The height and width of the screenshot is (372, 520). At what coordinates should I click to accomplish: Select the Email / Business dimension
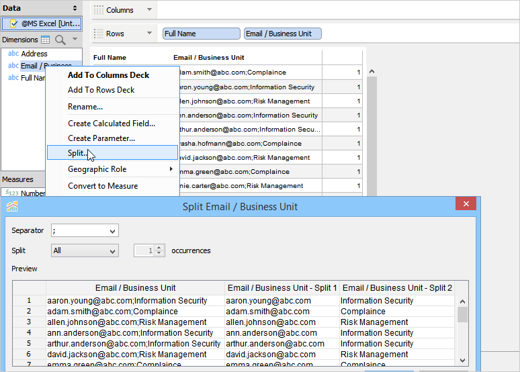[x=46, y=65]
